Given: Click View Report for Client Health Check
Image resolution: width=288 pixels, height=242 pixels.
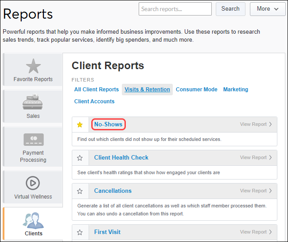Looking at the screenshot, I should click(256, 158).
